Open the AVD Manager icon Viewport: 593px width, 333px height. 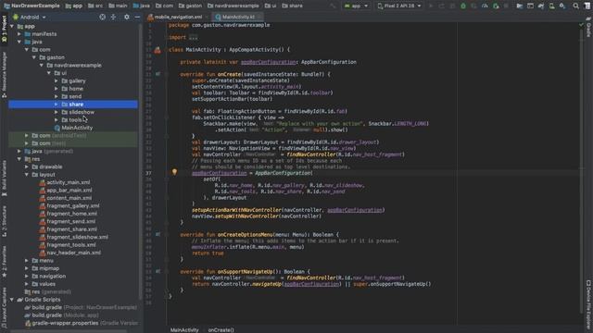coord(552,6)
